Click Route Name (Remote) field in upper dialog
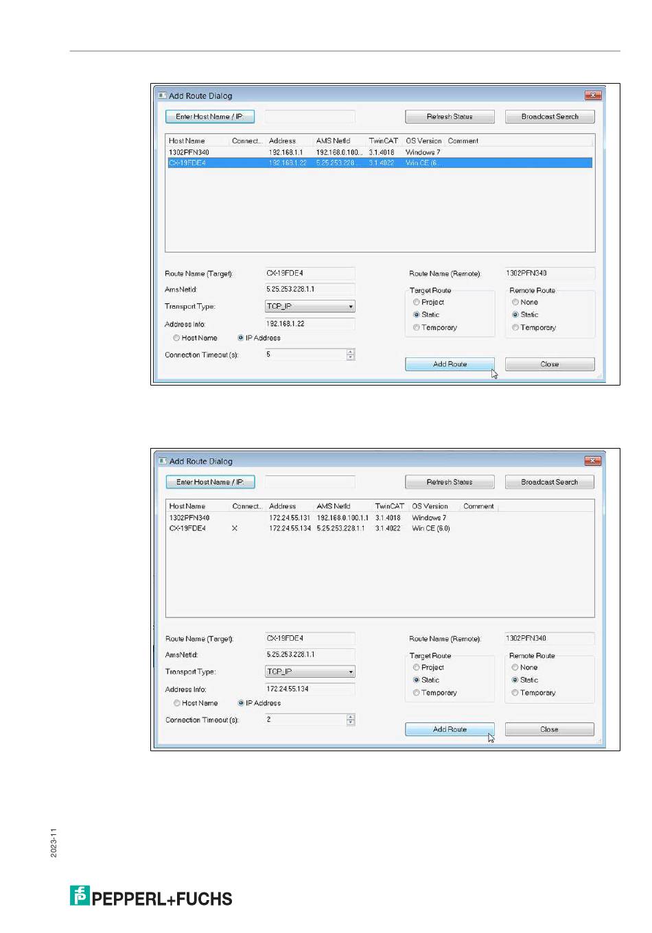This screenshot has width=652, height=933. pyautogui.click(x=550, y=273)
